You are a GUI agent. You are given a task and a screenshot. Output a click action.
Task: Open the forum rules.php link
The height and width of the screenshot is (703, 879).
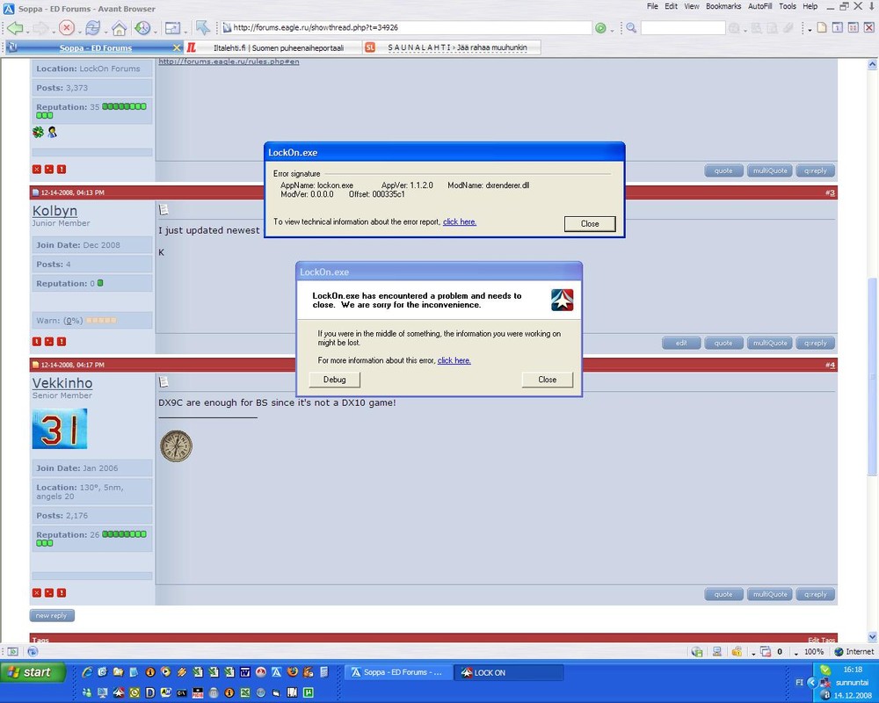(229, 62)
